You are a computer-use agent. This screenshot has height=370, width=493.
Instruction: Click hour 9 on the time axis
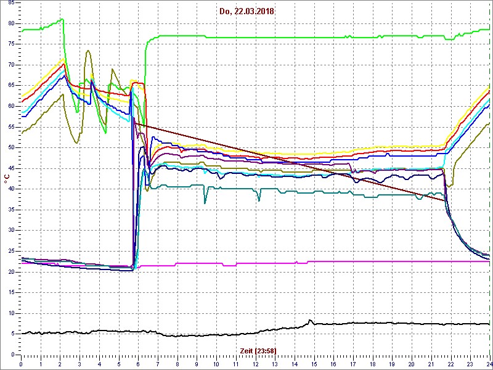tap(197, 363)
